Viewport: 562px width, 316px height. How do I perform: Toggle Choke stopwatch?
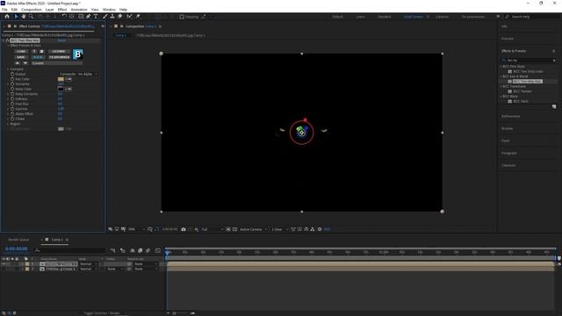[x=12, y=118]
